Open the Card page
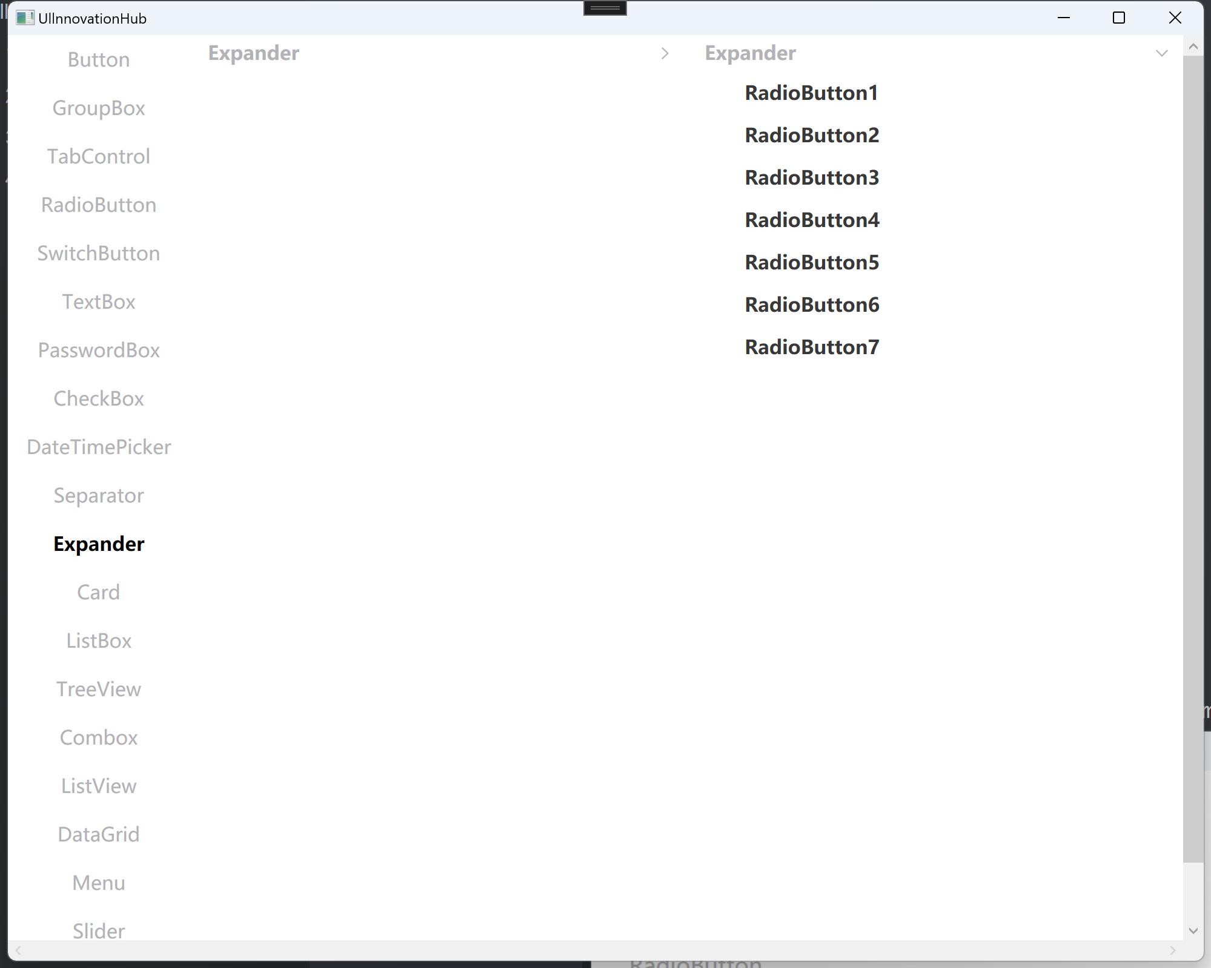The image size is (1211, 968). click(99, 592)
